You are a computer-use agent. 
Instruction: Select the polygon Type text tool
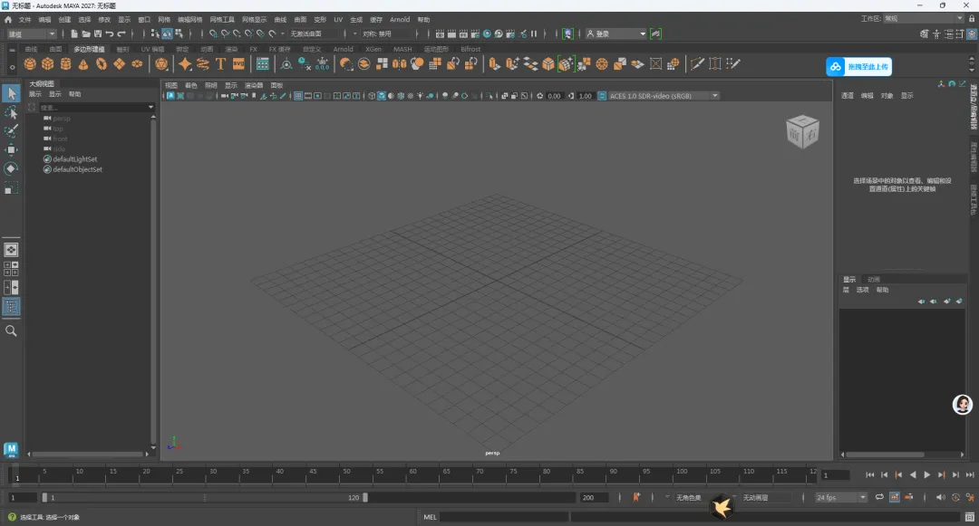[220, 64]
